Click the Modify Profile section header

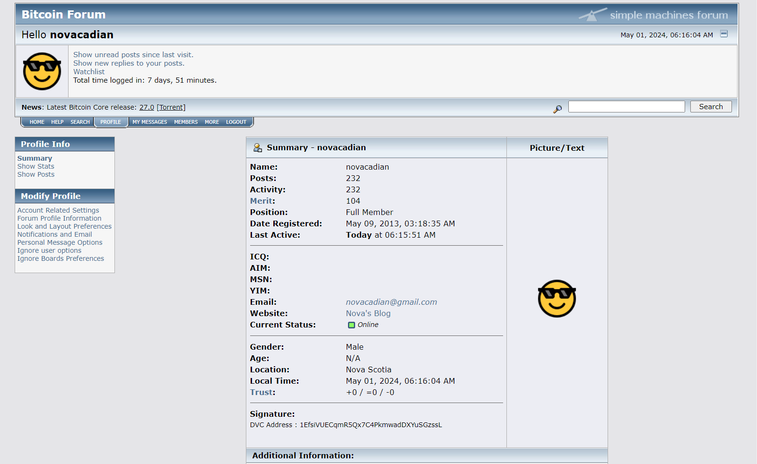[x=65, y=196]
